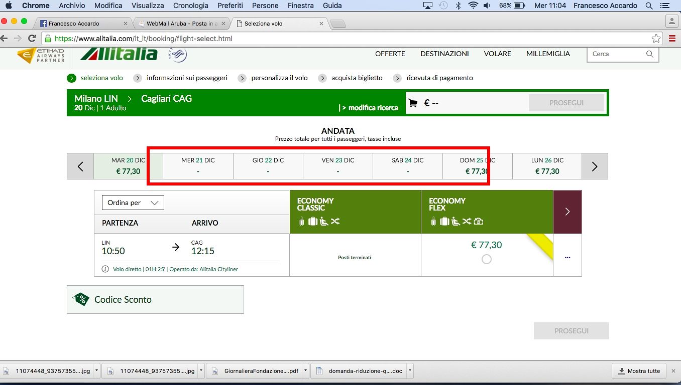Screen dimensions: 681x385
Task: Open the Ordina per dropdown
Action: tap(133, 203)
